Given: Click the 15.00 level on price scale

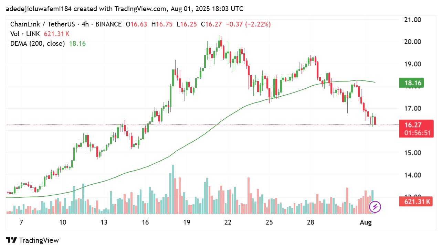Looking at the screenshot, I should pyautogui.click(x=412, y=153).
